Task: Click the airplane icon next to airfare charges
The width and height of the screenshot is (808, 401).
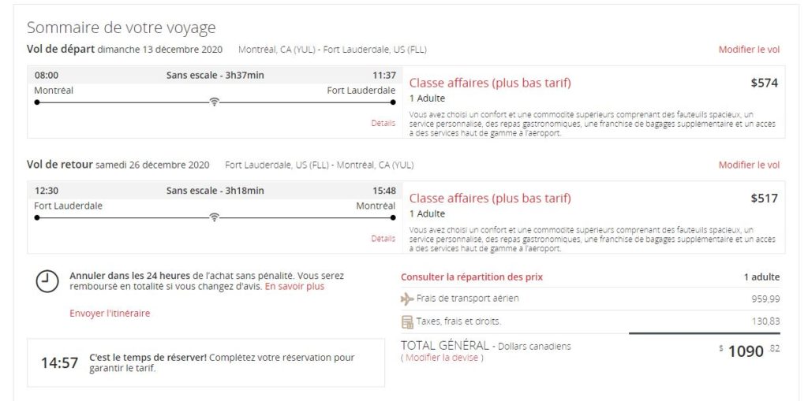Action: coord(407,299)
